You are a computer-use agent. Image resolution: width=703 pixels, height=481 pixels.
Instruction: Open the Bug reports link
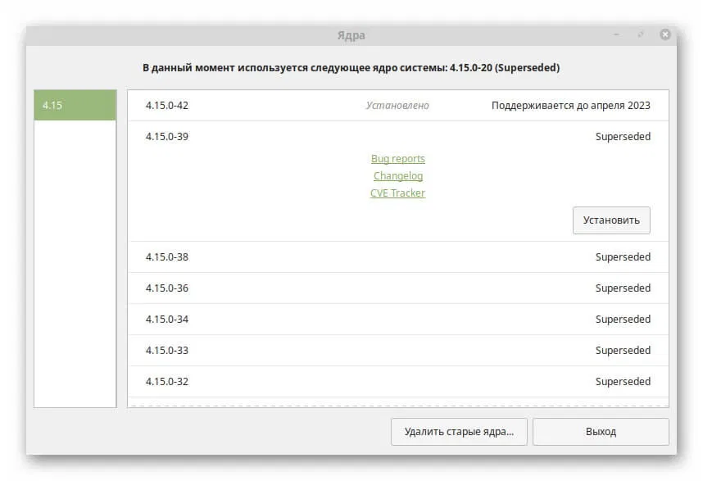click(x=398, y=158)
